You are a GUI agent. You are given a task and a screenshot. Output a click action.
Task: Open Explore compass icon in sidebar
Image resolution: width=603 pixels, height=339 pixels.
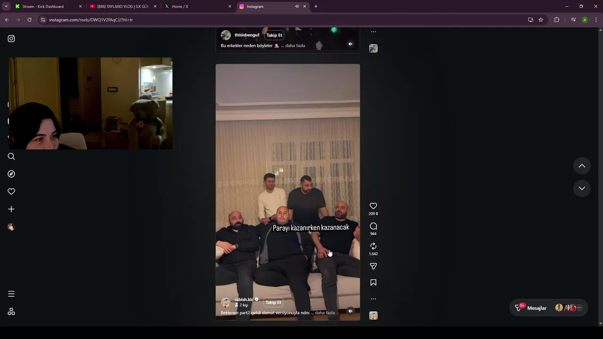[11, 174]
